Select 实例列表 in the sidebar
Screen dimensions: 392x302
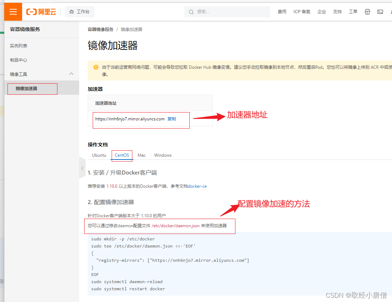tap(19, 46)
